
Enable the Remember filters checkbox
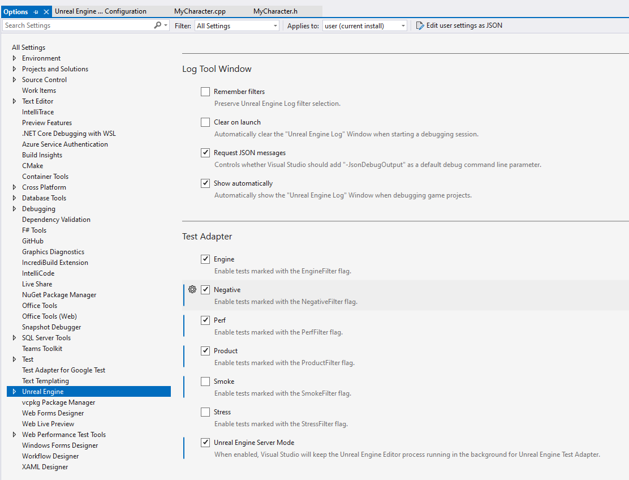click(205, 92)
